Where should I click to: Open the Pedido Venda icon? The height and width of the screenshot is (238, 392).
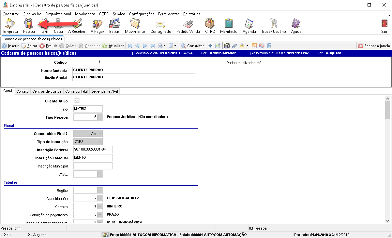click(x=188, y=25)
